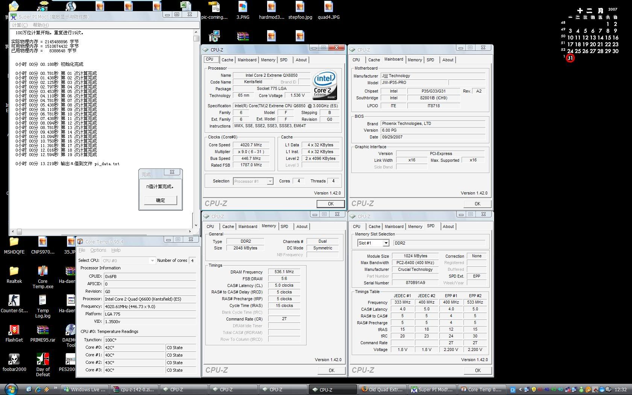
Task: Open the MSHDQFE desktop folder
Action: [14, 245]
